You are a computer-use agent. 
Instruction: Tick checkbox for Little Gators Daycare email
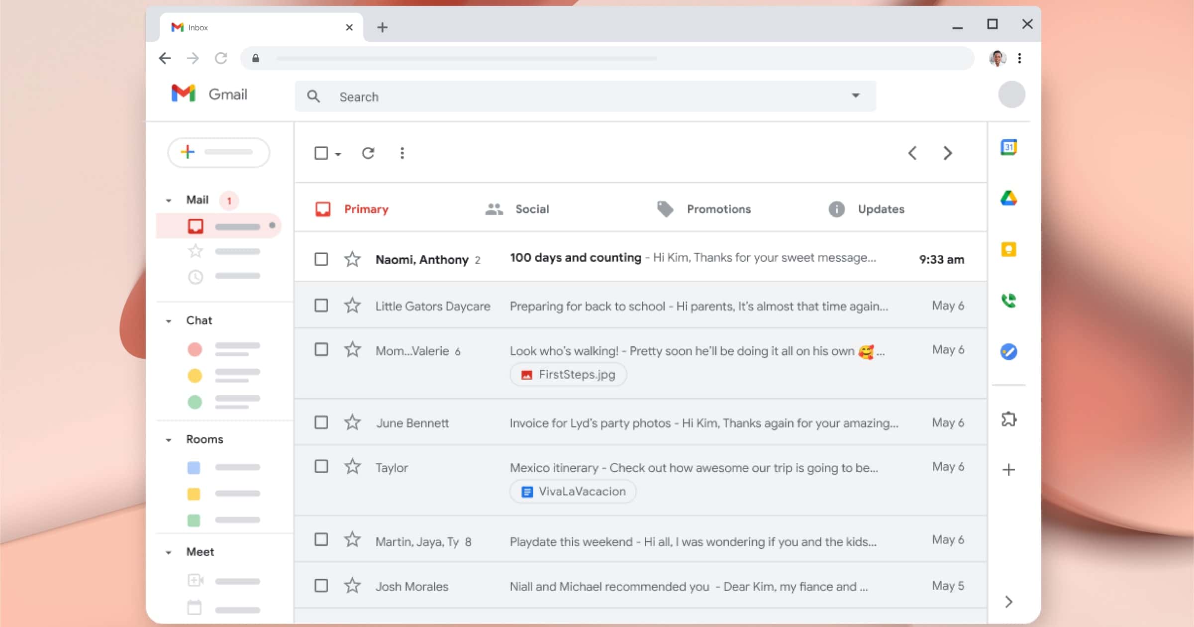tap(321, 306)
